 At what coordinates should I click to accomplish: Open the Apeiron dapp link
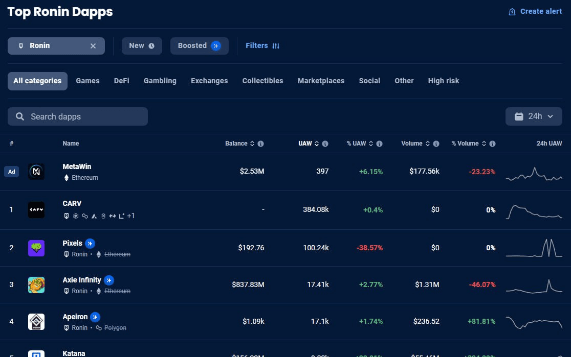click(x=75, y=317)
